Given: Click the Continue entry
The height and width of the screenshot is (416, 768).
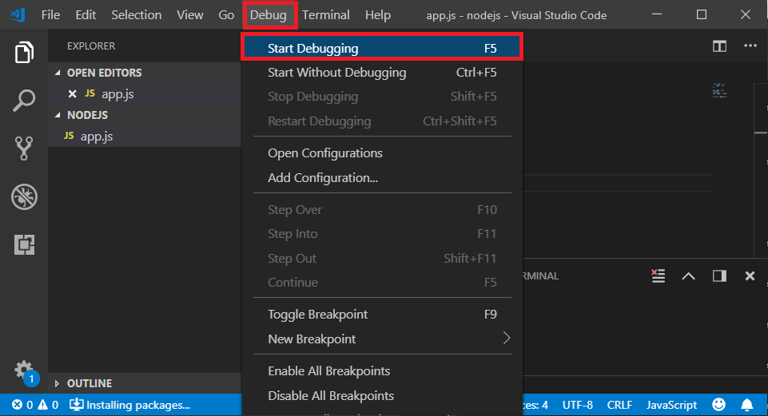Looking at the screenshot, I should click(382, 283).
